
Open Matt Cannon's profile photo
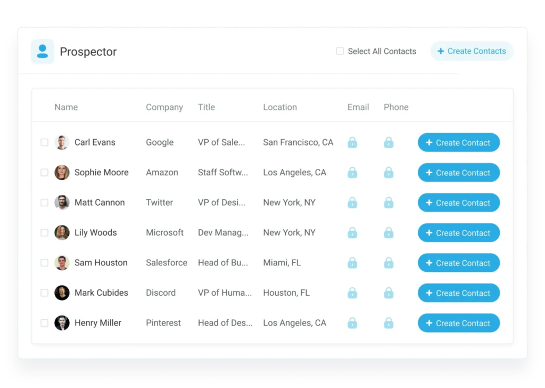[x=62, y=203]
